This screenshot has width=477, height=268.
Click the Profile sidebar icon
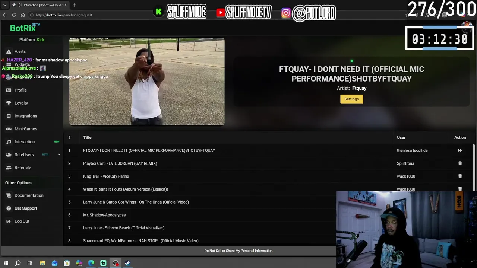[9, 90]
